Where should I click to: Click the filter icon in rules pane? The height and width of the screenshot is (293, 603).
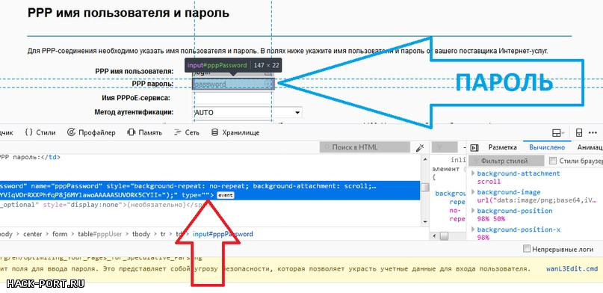440,147
